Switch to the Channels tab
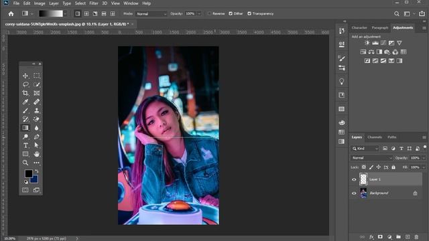Screen dimensions: 429x241 pyautogui.click(x=375, y=137)
